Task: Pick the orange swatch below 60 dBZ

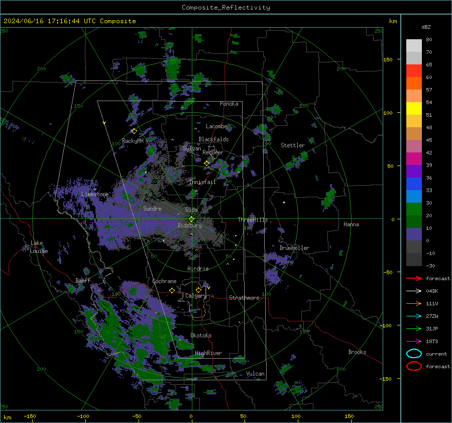Action: point(414,83)
